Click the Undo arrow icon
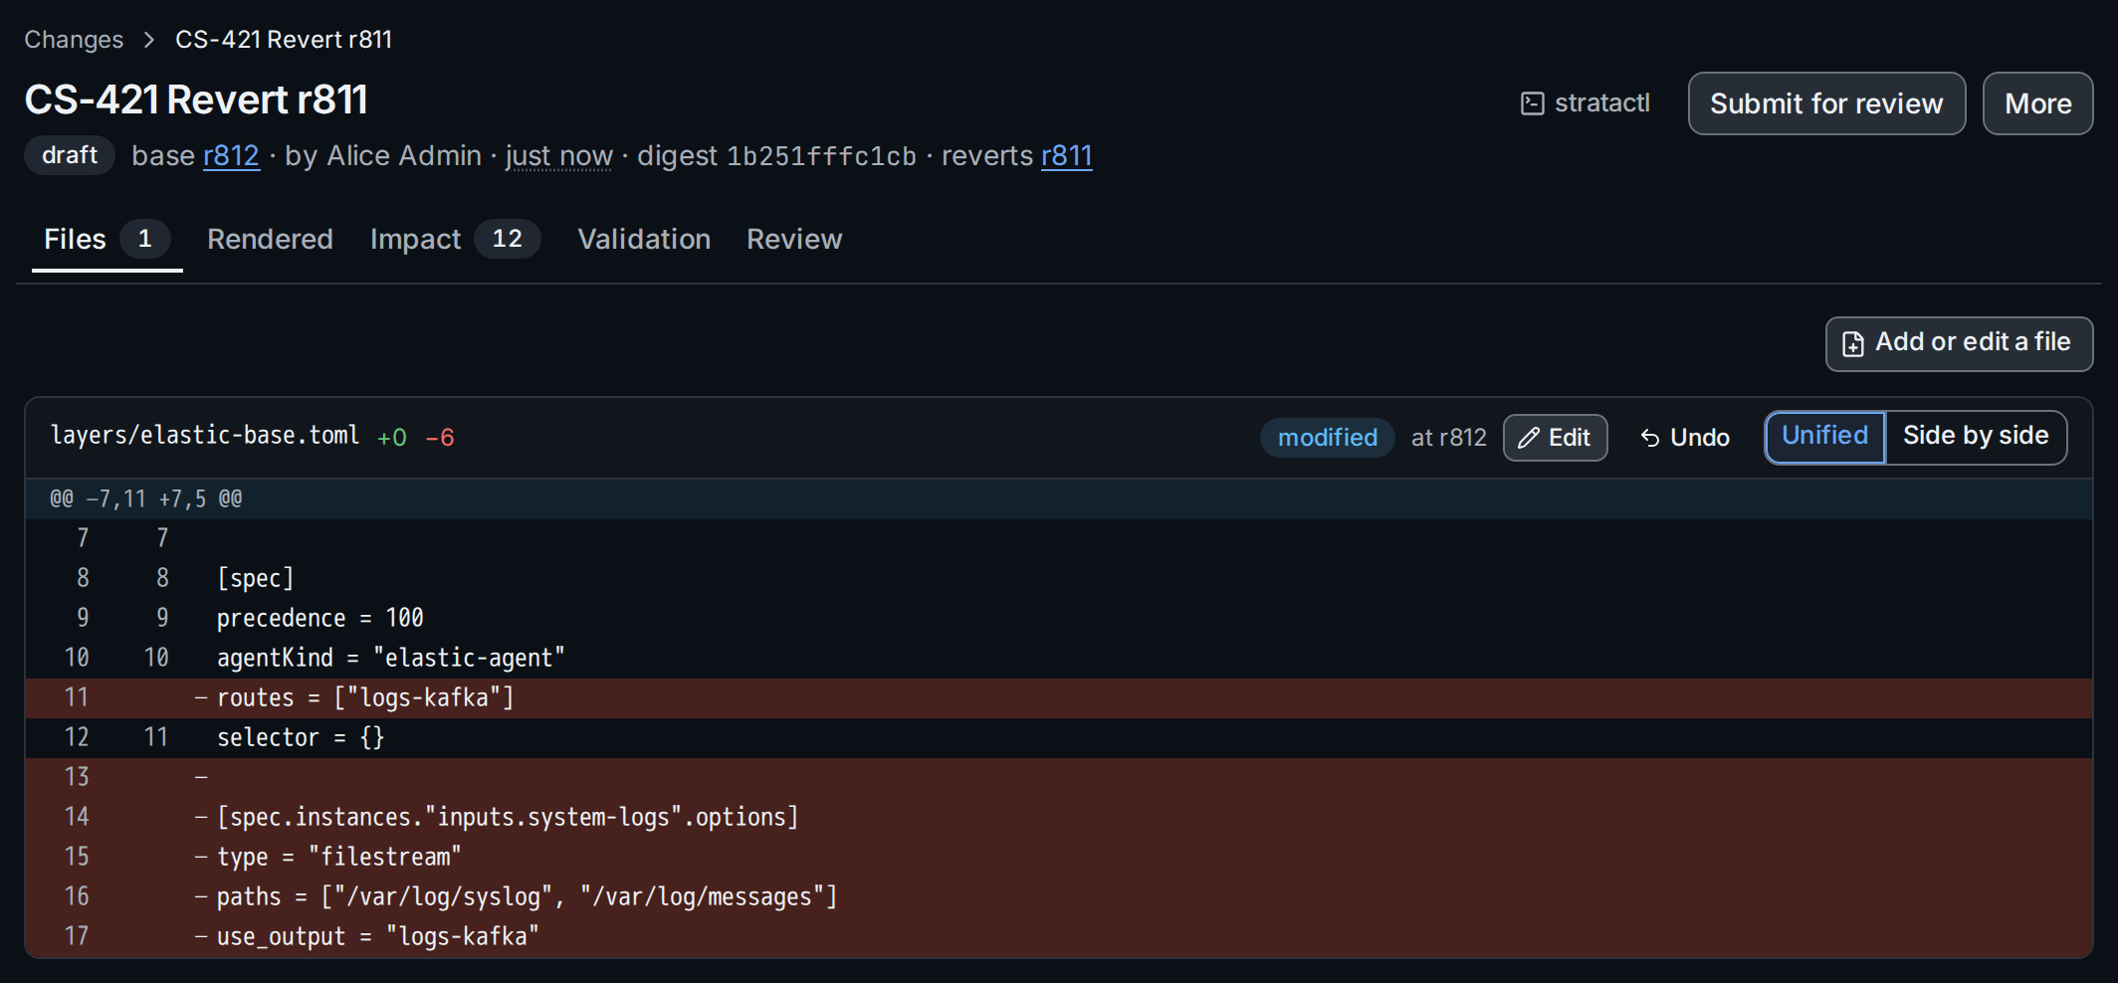The width and height of the screenshot is (2118, 983). 1650,438
